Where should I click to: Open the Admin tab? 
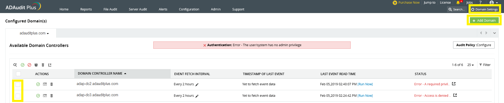[216, 9]
